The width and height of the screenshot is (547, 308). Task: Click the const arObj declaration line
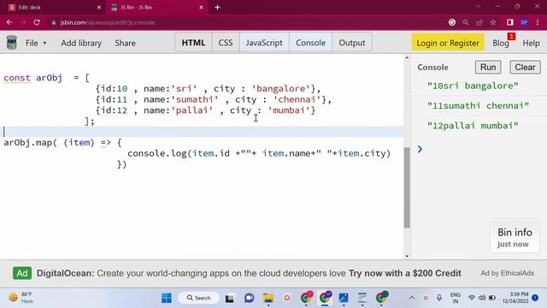click(x=47, y=78)
